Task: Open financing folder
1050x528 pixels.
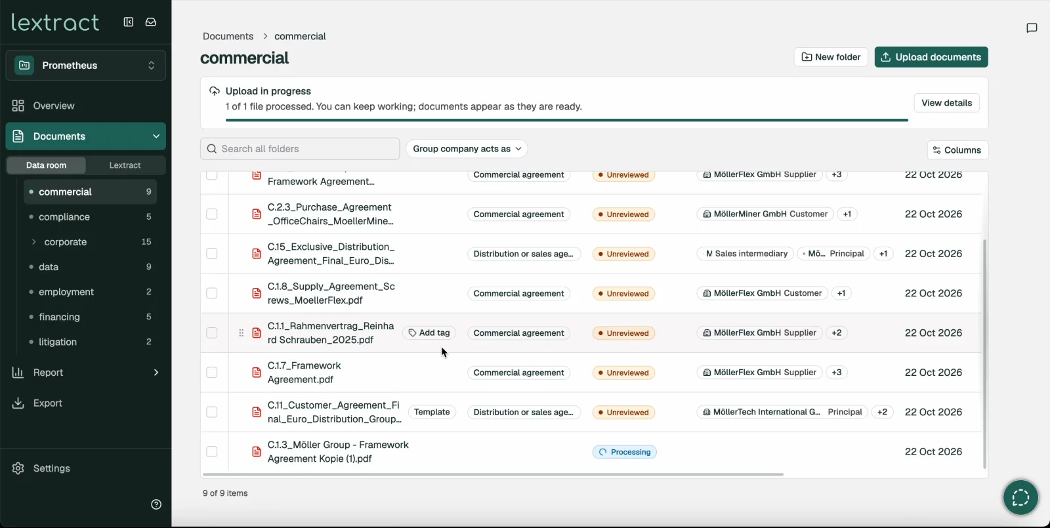Action: pos(91,317)
